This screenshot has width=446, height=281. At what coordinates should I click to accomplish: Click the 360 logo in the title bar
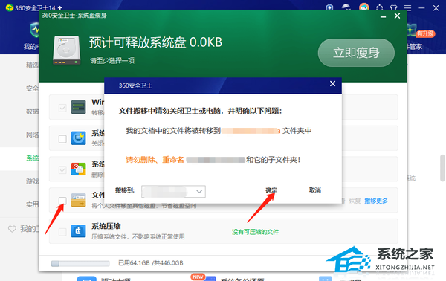click(x=10, y=7)
